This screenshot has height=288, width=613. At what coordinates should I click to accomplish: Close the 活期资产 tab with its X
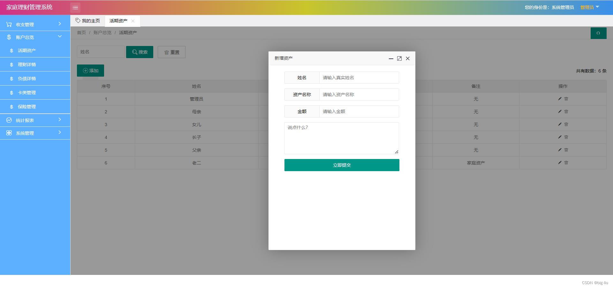[x=133, y=21]
